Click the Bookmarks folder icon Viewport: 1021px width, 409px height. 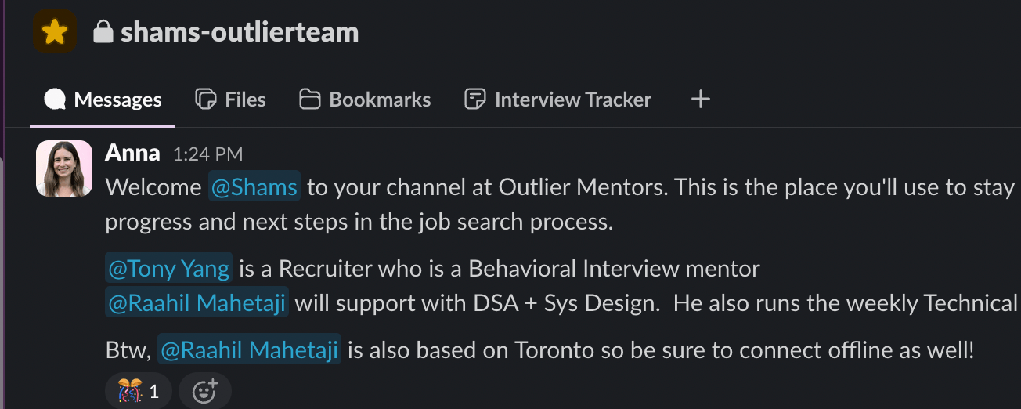(x=310, y=100)
